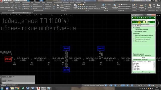
Task: Expand the Аннотации panel flyout
Action: coord(64,10)
